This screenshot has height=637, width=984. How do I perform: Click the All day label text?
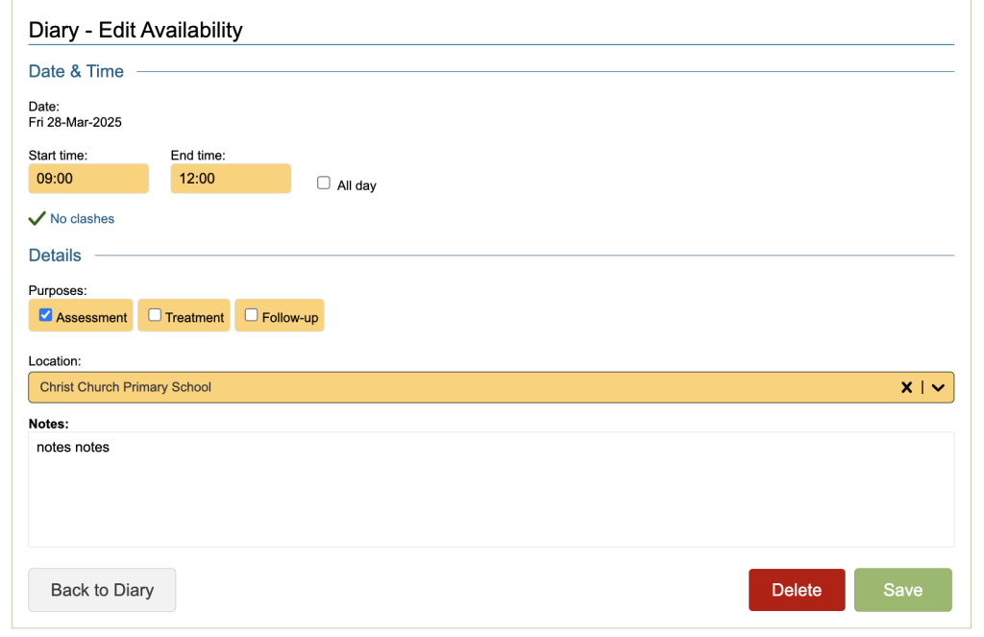pos(357,185)
